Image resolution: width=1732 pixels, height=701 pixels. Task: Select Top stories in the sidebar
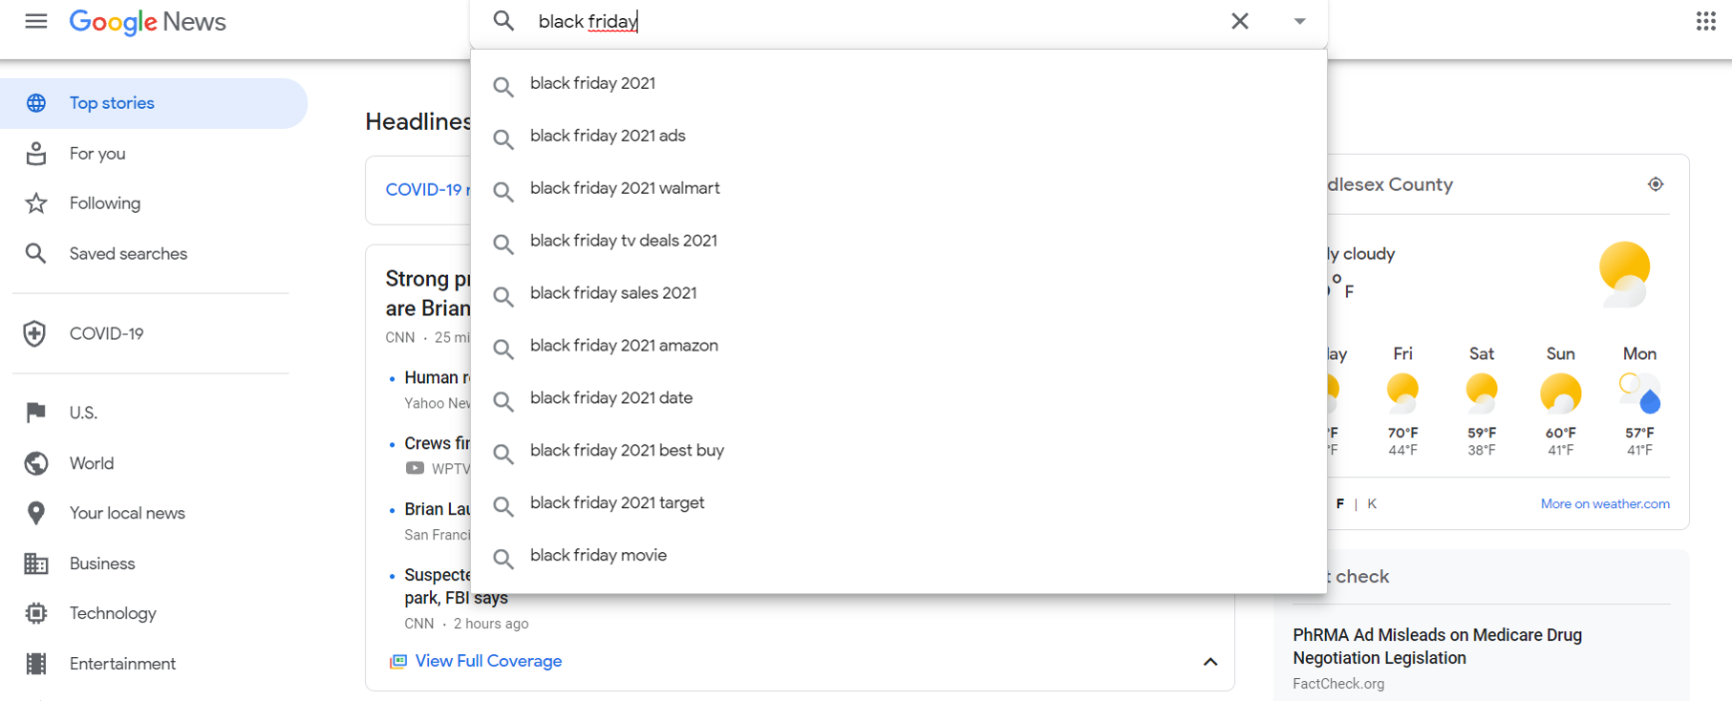click(x=111, y=102)
